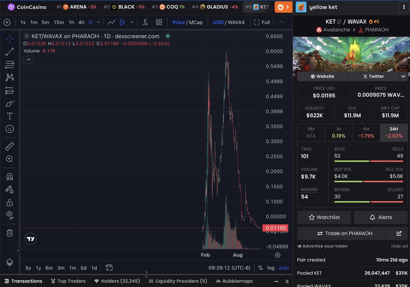Viewport: 410px width, 287px height.
Task: Open the Bubblemaps tab
Action: point(234,281)
